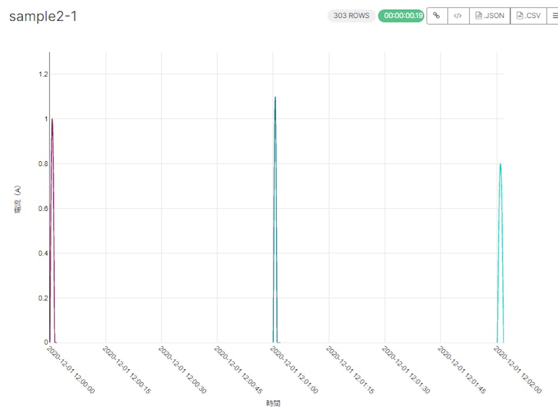Click y-axis value 1.2
Viewport: 558px width, 414px height.
43,74
